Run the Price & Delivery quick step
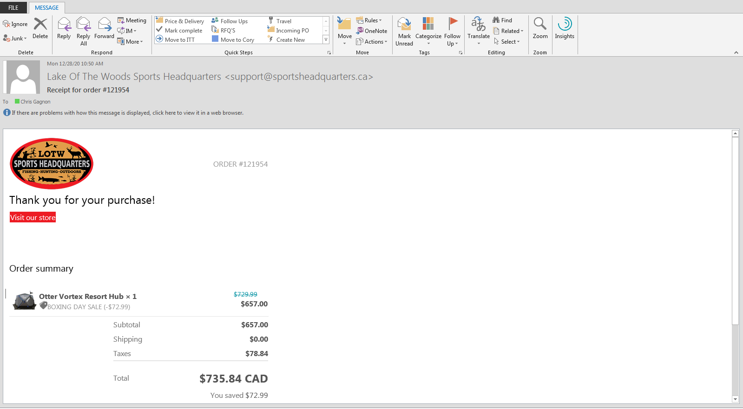 click(x=180, y=21)
